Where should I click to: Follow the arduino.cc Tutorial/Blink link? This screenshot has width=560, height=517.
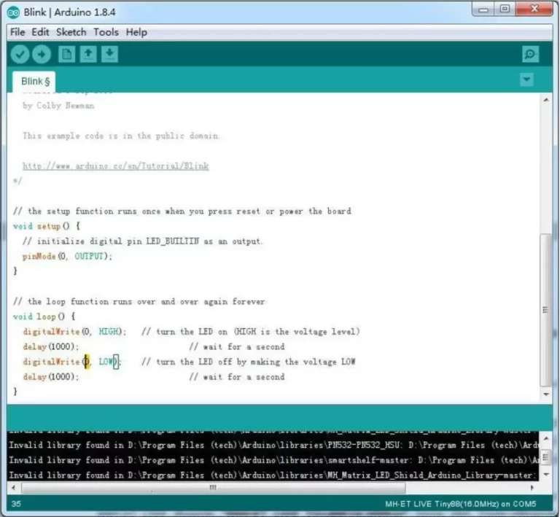click(116, 166)
